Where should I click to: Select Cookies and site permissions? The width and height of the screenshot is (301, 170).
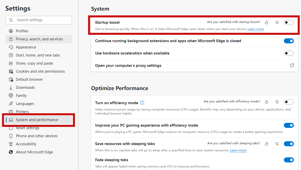(x=39, y=71)
